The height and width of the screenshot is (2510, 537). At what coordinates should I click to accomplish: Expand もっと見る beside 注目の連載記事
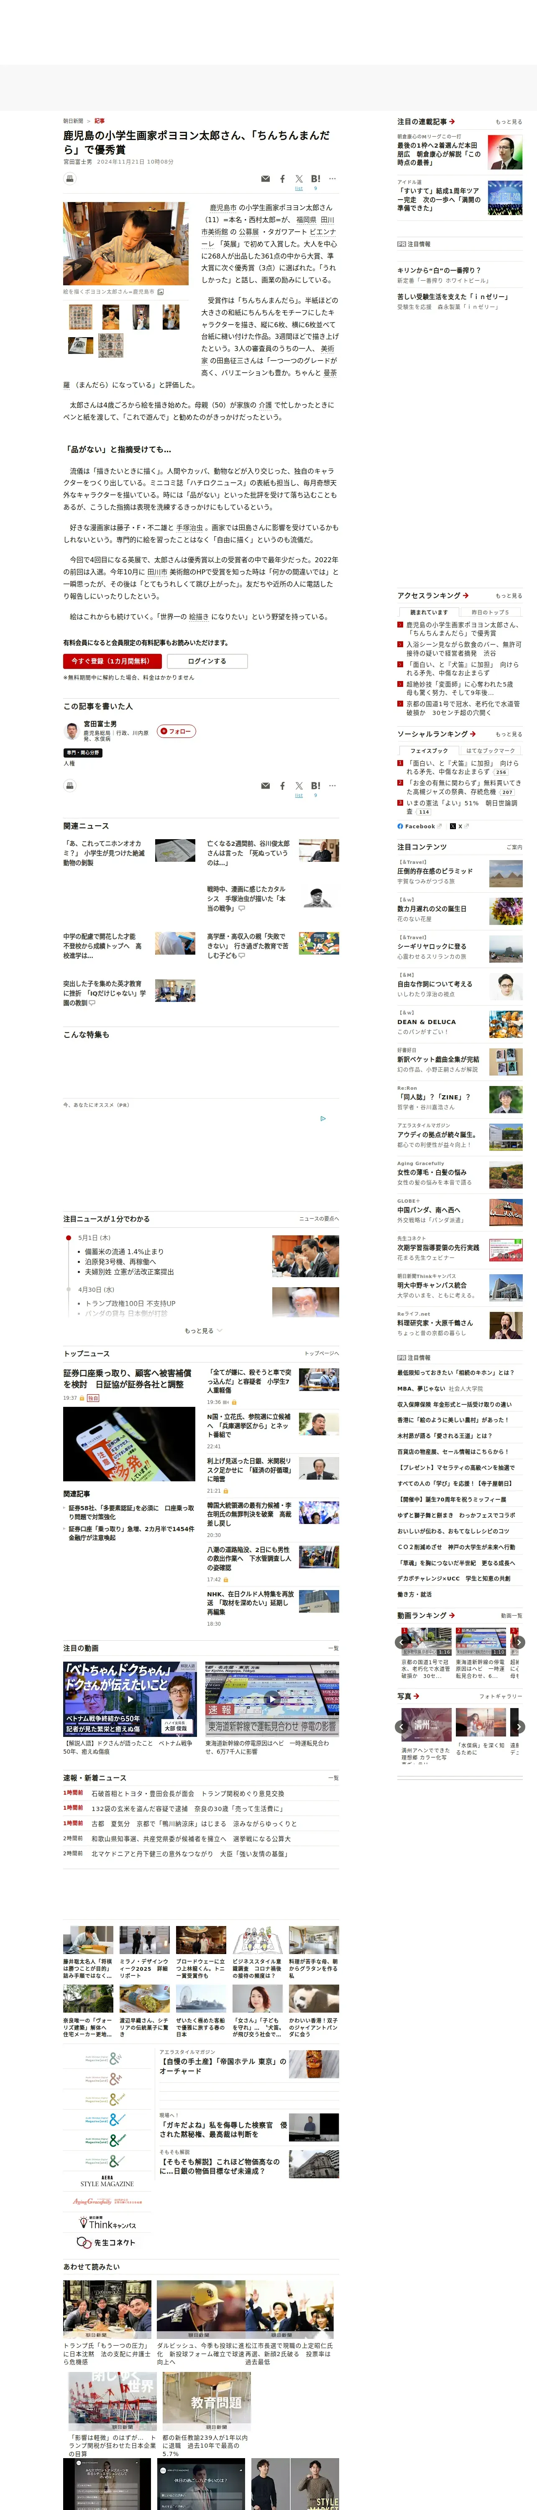coord(509,122)
